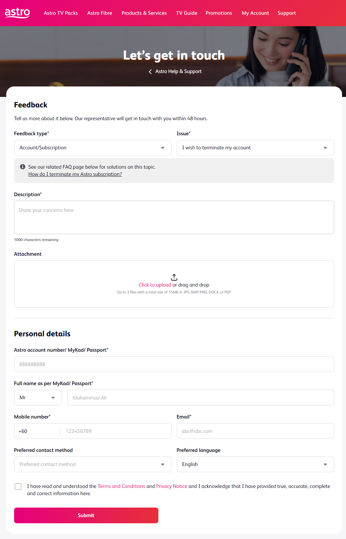Open the Issue dropdown
346x539 pixels.
point(255,148)
